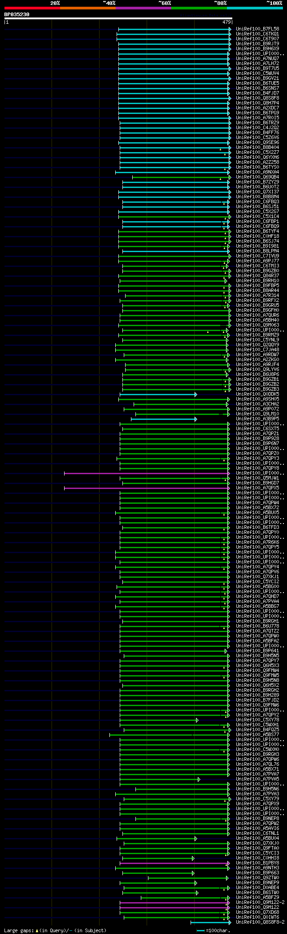
Task: Select hit UniRef100_C6T907
Action: pos(257,39)
